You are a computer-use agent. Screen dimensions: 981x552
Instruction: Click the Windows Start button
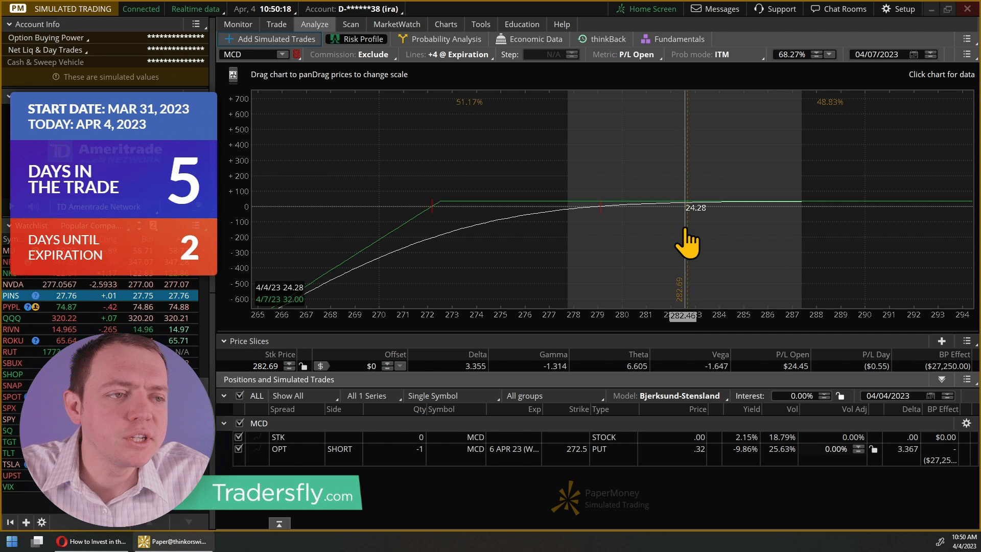12,541
